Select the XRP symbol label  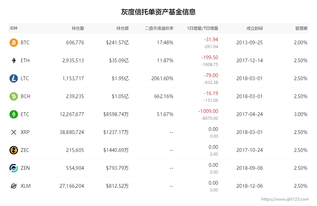25,132
